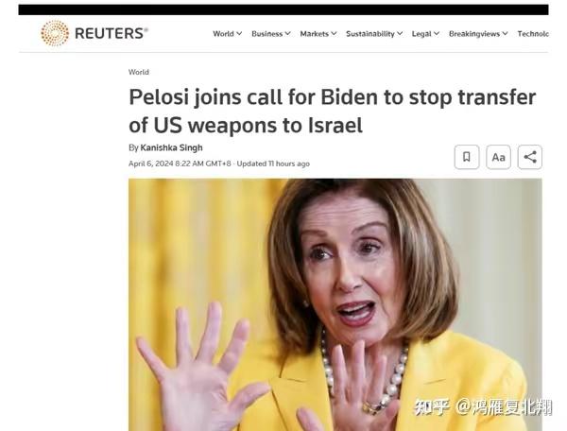
Task: Open the Aa text size options
Action: [x=498, y=157]
